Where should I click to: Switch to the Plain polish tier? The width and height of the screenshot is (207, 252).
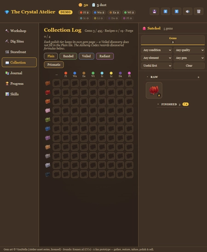(51, 56)
